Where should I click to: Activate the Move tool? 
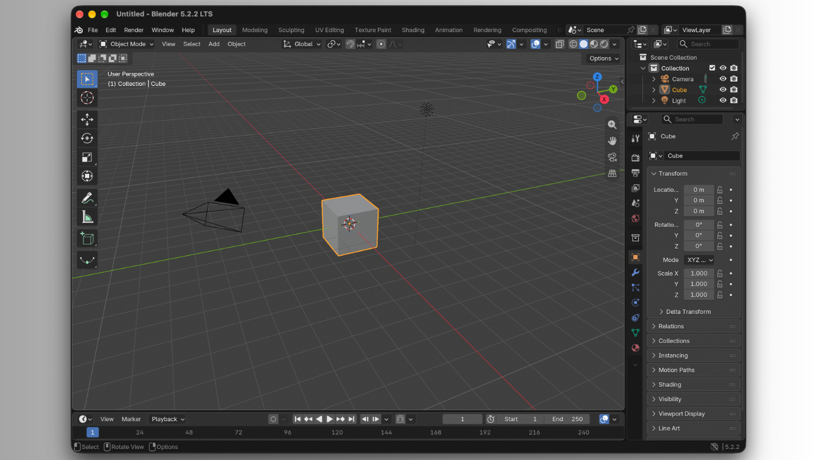pos(87,120)
